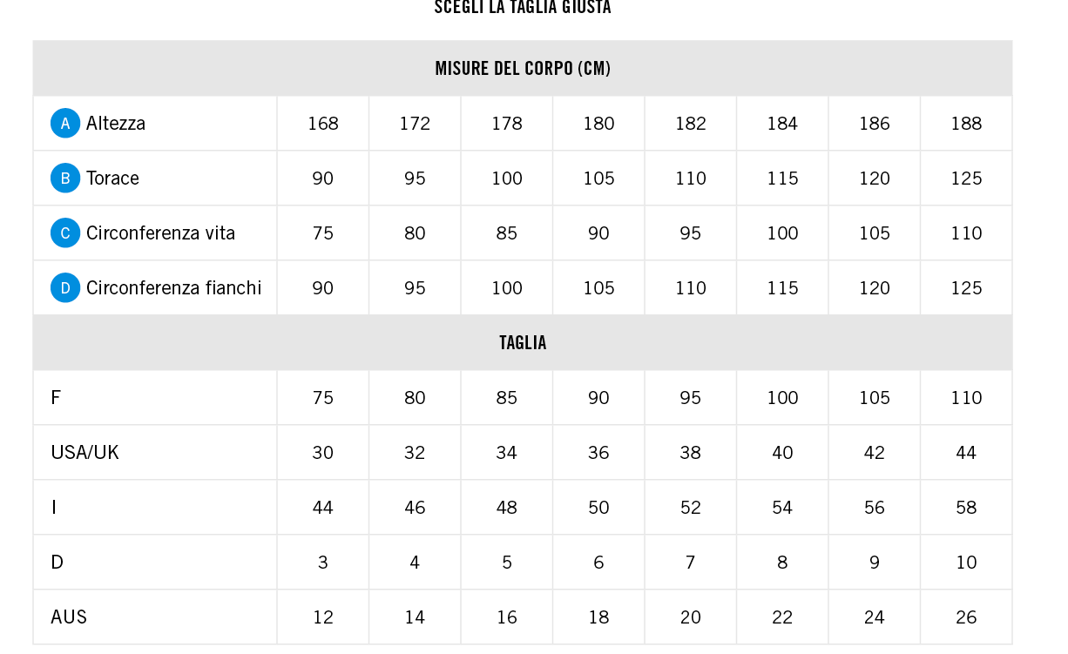This screenshot has height=654, width=1068.
Task: Click the USA/UK size 44 cell
Action: pos(966,452)
